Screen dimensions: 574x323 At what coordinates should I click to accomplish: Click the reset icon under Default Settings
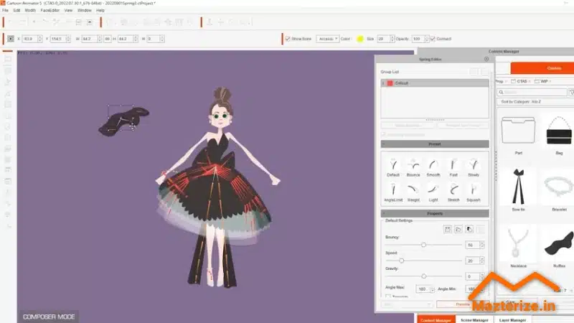(x=469, y=229)
